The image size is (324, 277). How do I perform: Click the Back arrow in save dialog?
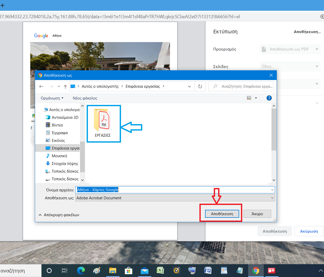point(41,86)
